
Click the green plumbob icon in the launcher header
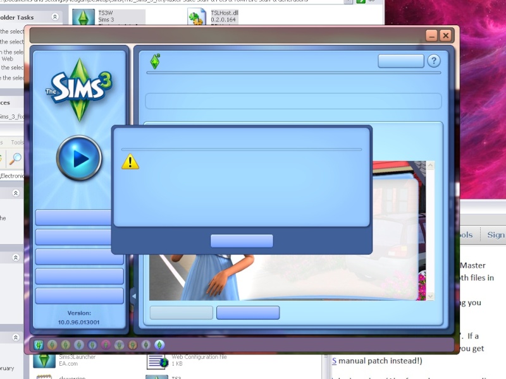155,61
